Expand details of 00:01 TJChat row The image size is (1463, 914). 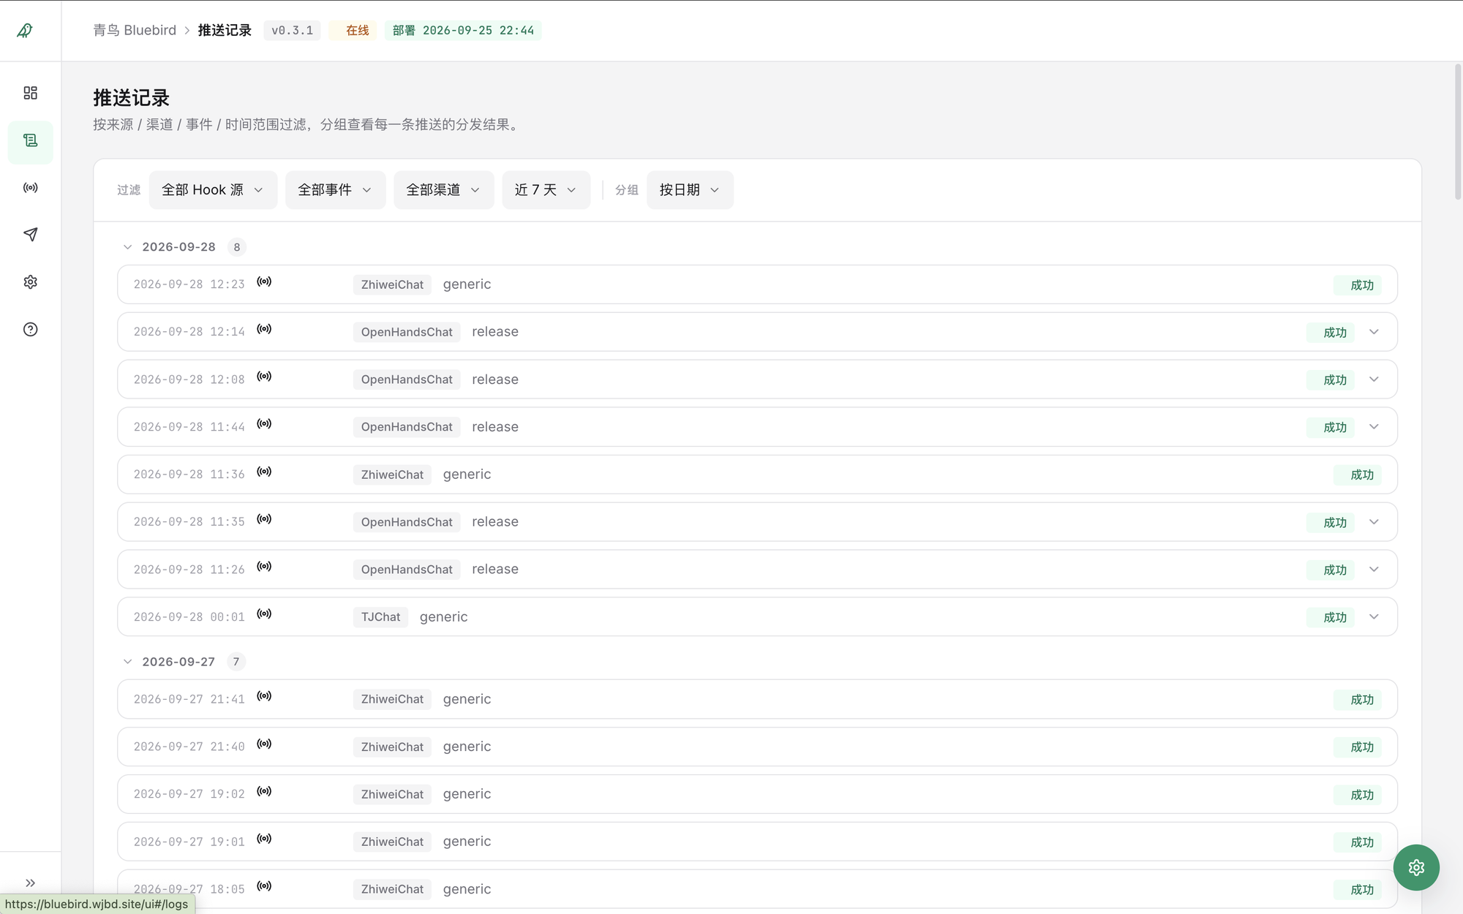pos(1374,617)
